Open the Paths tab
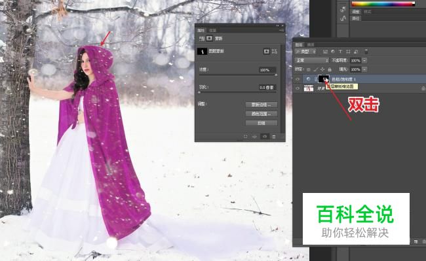Image resolution: width=426 pixels, height=261 pixels. 356,18
